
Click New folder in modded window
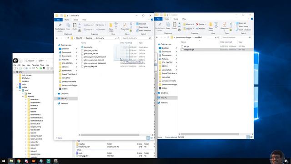click(x=211, y=26)
